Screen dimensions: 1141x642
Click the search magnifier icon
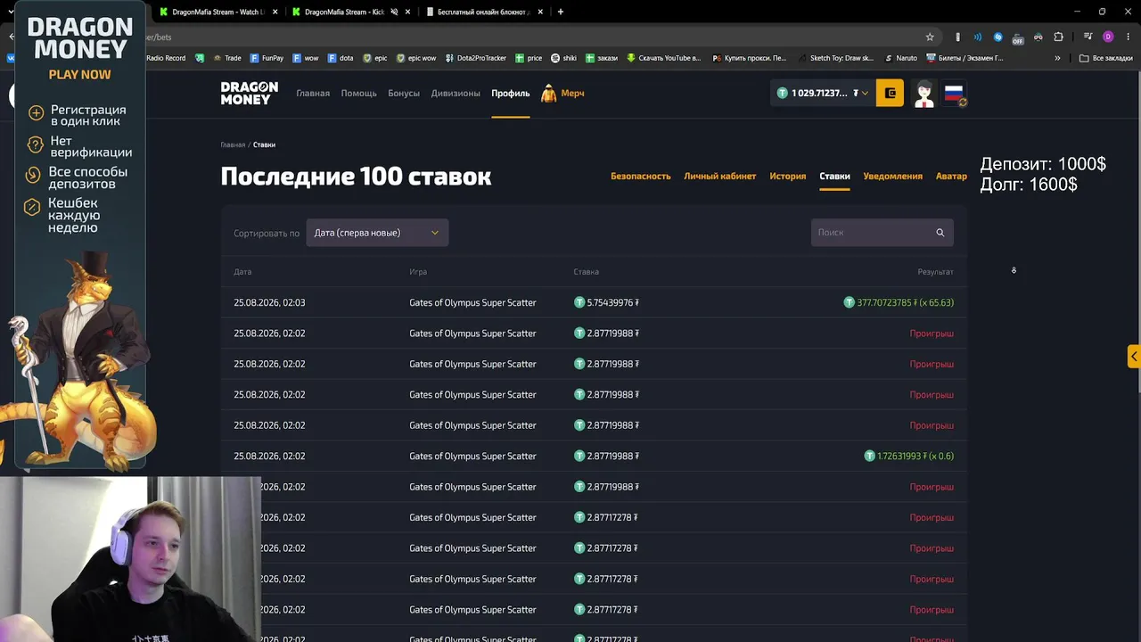[x=940, y=233]
